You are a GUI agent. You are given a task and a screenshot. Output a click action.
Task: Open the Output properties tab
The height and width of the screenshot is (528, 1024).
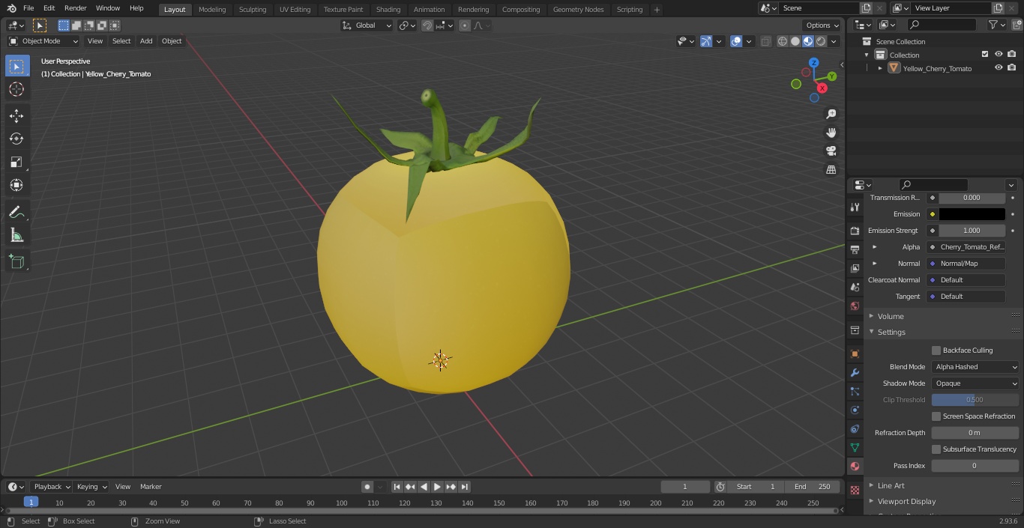pyautogui.click(x=855, y=249)
